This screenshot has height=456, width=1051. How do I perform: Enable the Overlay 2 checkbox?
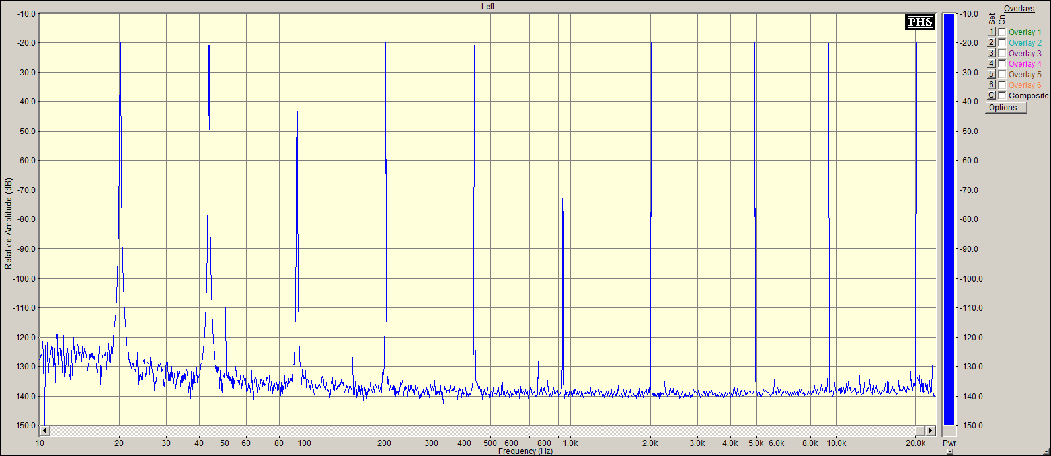click(1002, 42)
